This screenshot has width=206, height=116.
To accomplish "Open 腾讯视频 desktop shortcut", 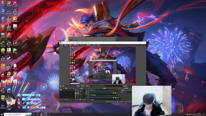I will (15, 51).
